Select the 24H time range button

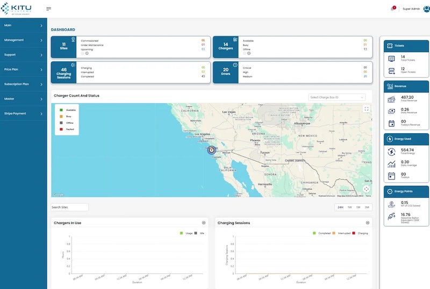[x=340, y=207]
